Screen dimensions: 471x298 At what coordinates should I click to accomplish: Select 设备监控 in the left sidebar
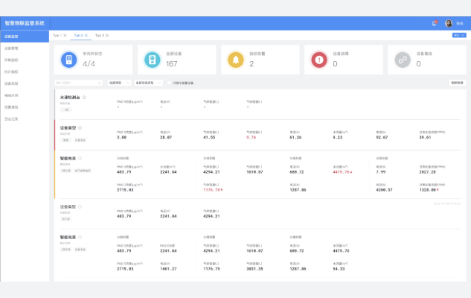pos(12,36)
